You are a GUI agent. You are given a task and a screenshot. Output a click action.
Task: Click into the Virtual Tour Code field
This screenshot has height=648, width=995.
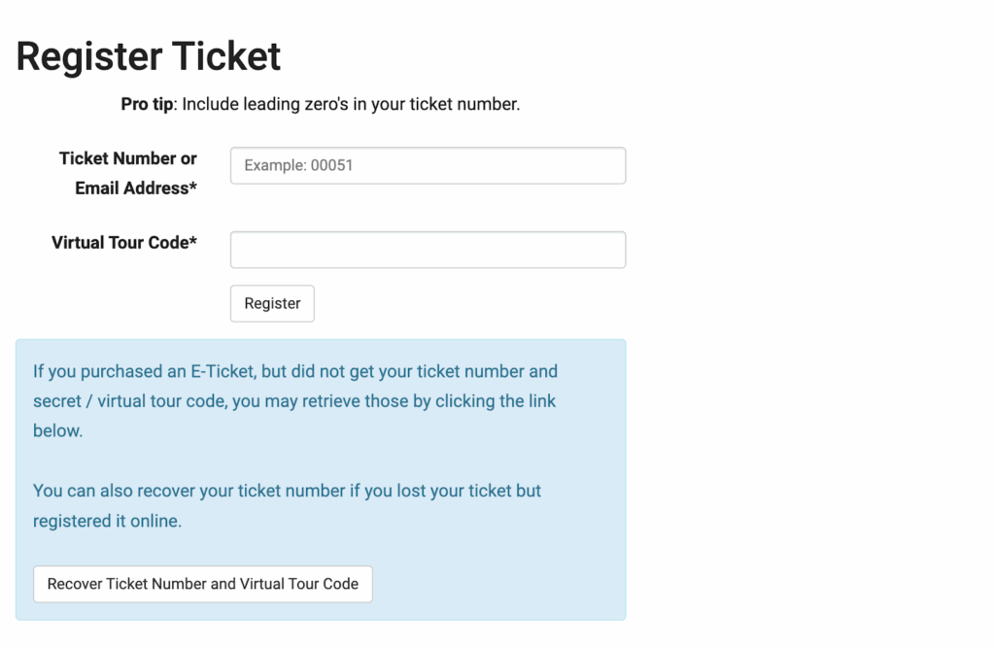tap(428, 250)
